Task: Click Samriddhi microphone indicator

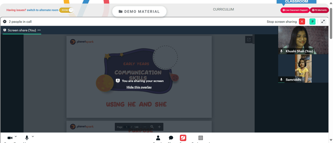Action: [281, 79]
